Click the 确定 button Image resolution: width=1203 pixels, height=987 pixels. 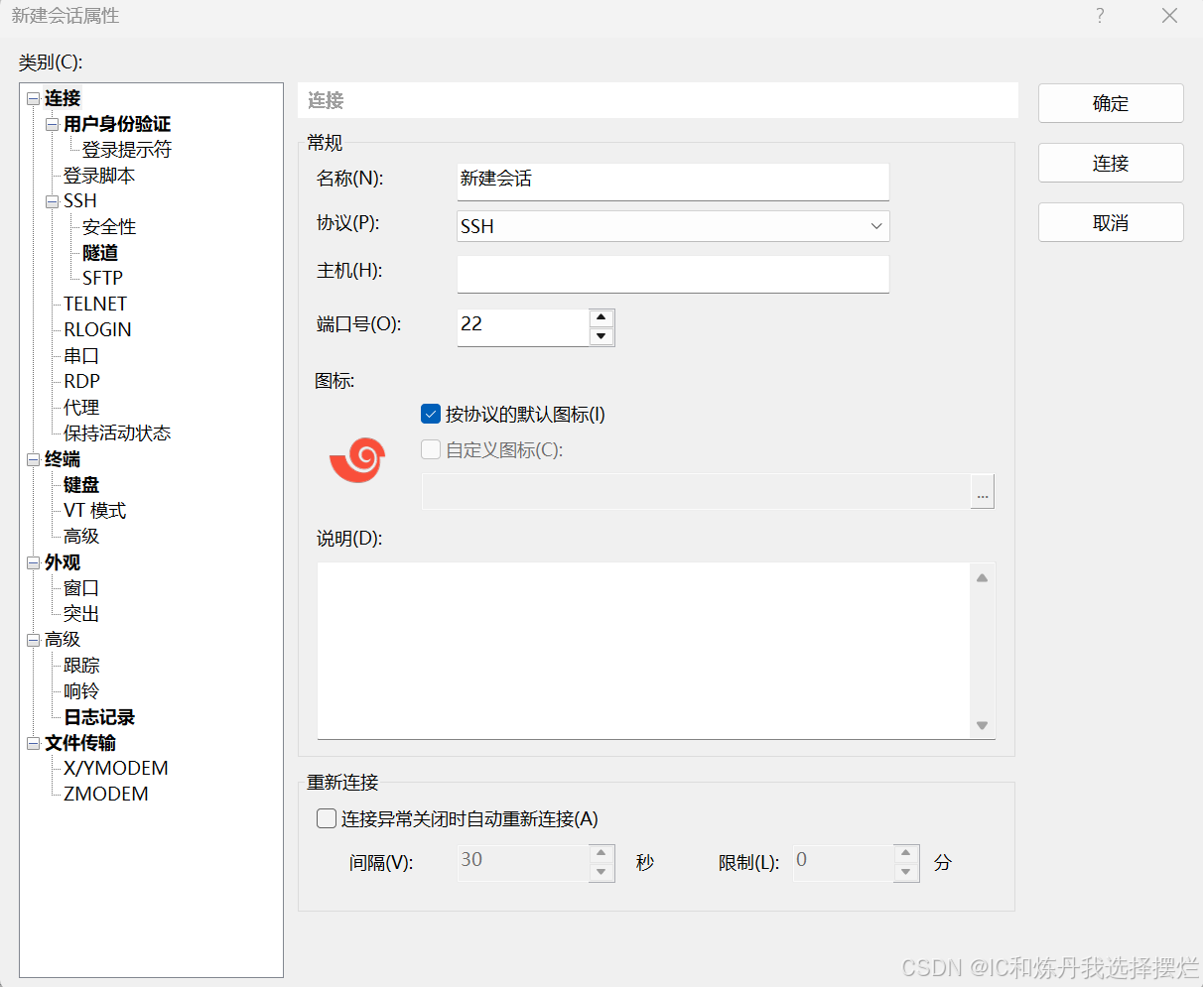click(1111, 103)
